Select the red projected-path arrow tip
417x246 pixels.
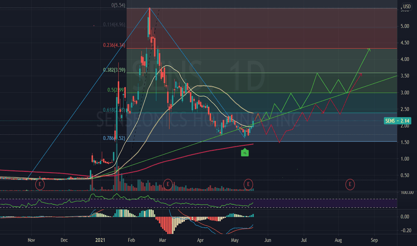361,74
